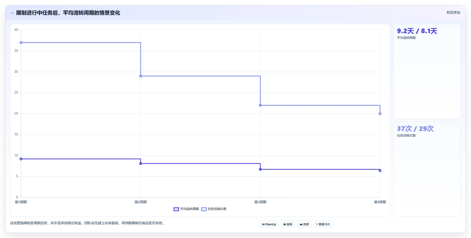
Task: Click the footnote starting 这张图强调的是观察趋势
Action: (87, 223)
